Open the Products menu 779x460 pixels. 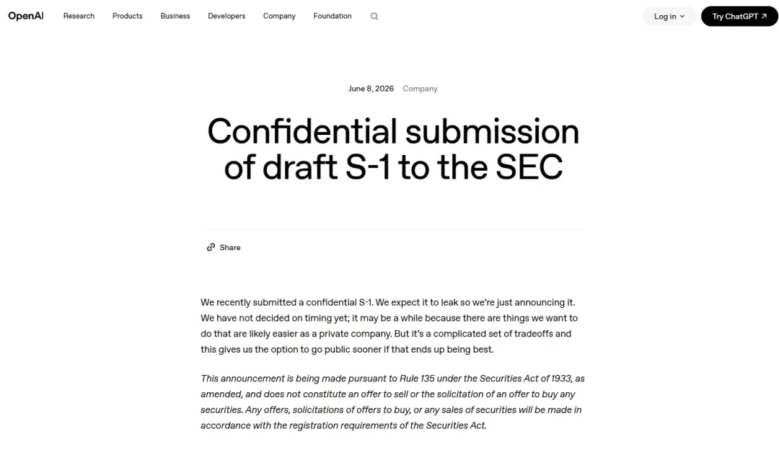tap(127, 16)
